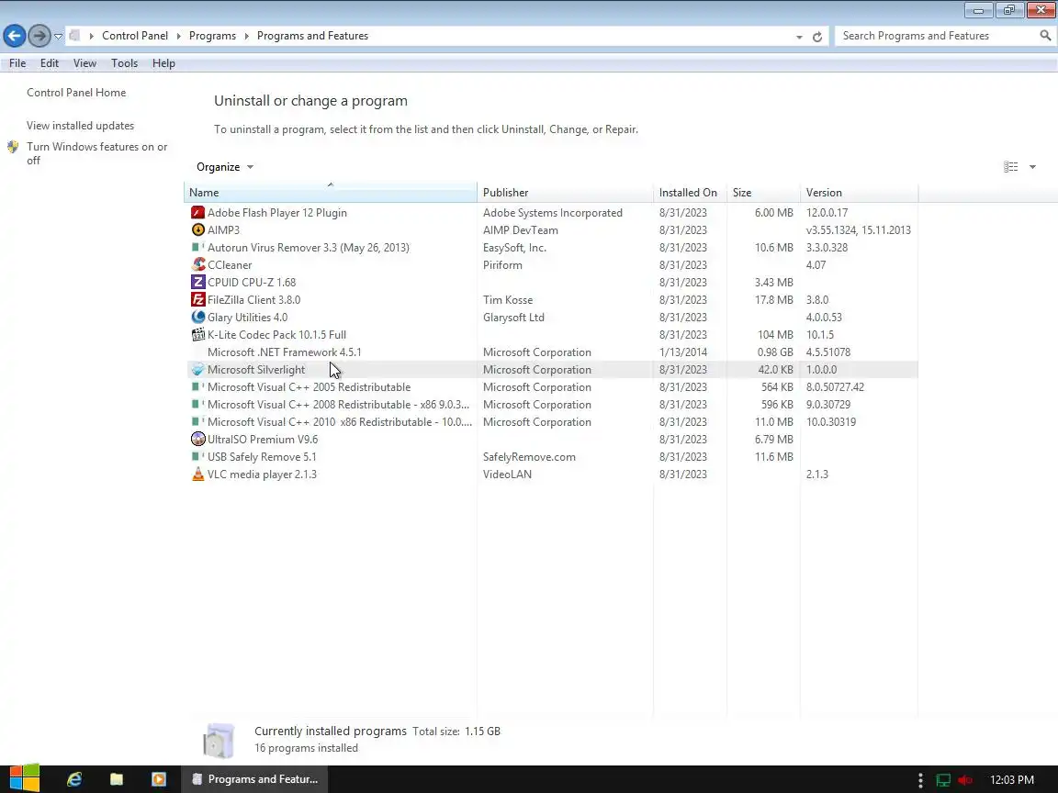Click the Microsoft Silverlight icon

[x=197, y=370]
